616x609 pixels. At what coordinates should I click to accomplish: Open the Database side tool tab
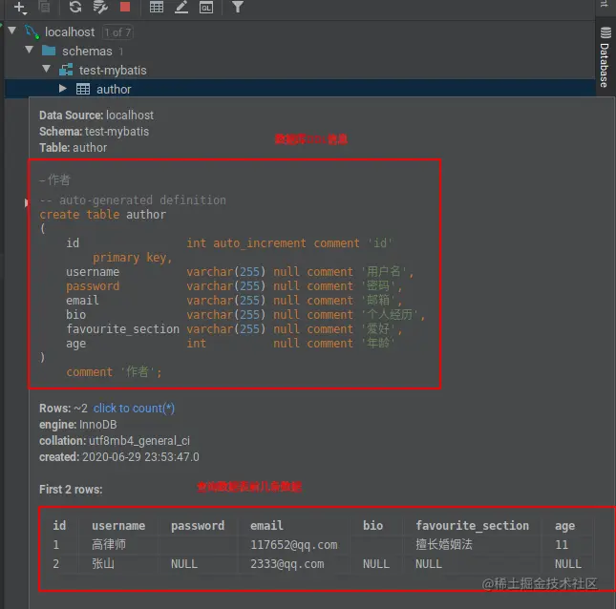point(605,57)
